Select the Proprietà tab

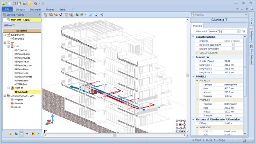click(197, 26)
